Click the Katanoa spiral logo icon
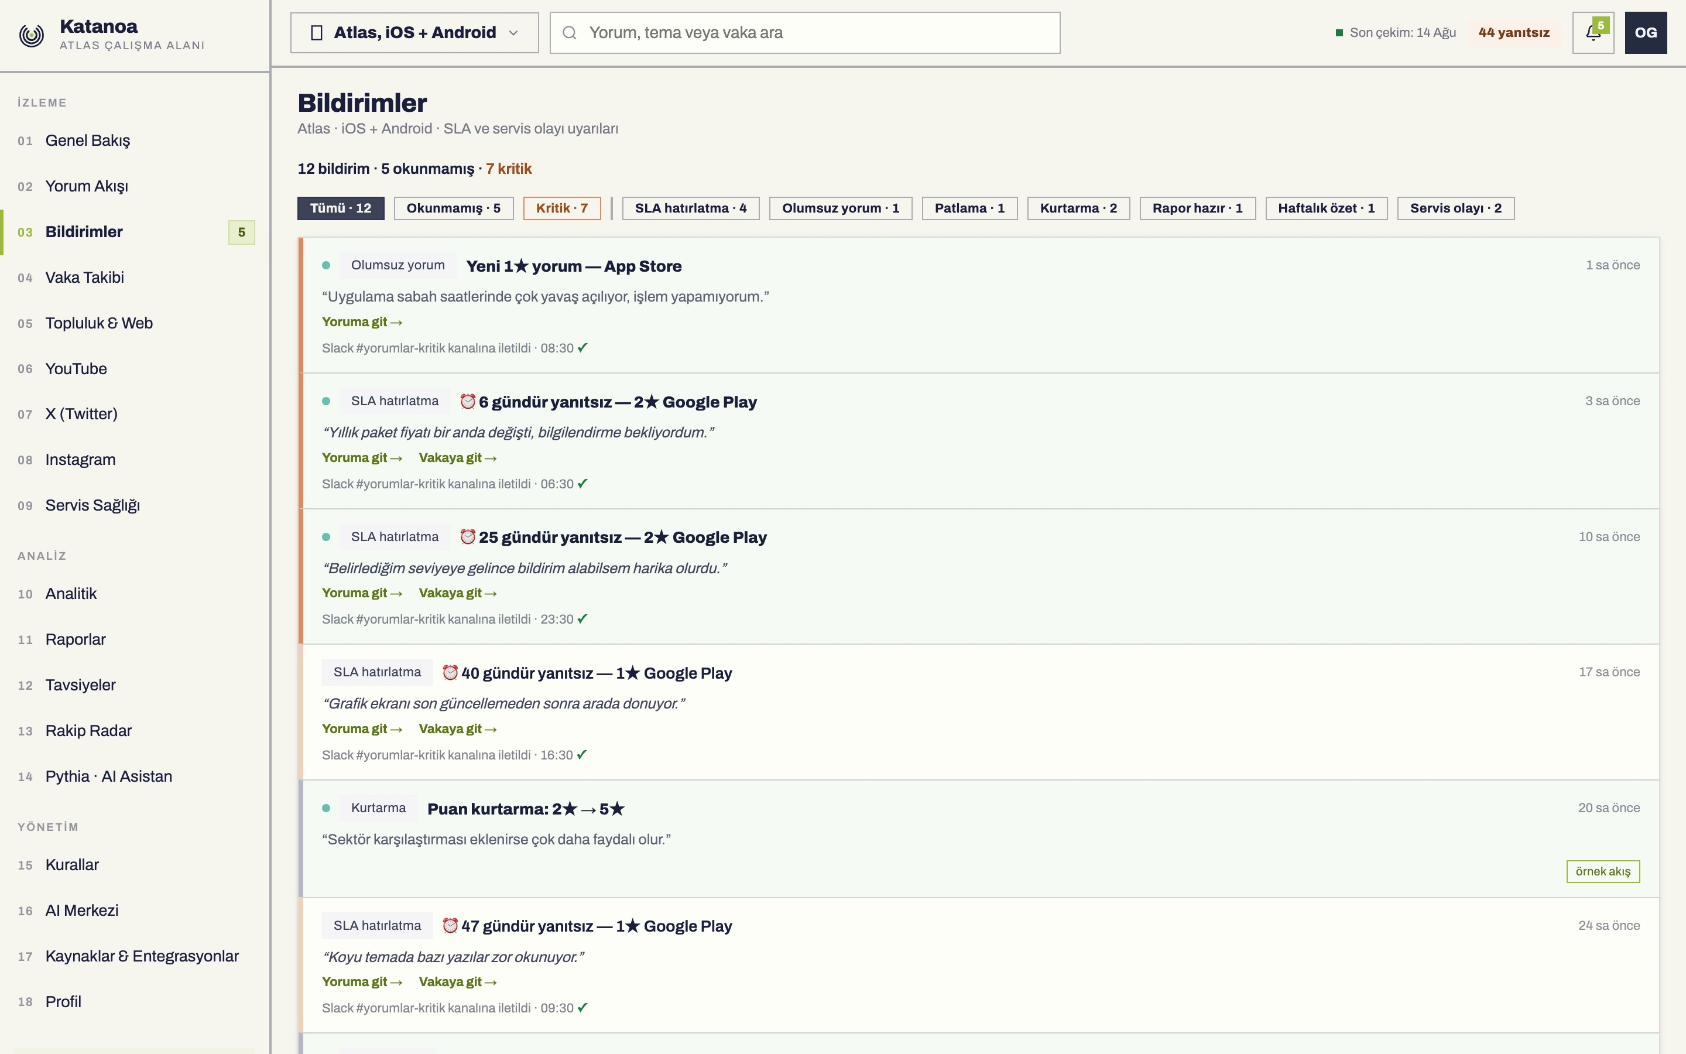This screenshot has width=1686, height=1054. pyautogui.click(x=32, y=35)
